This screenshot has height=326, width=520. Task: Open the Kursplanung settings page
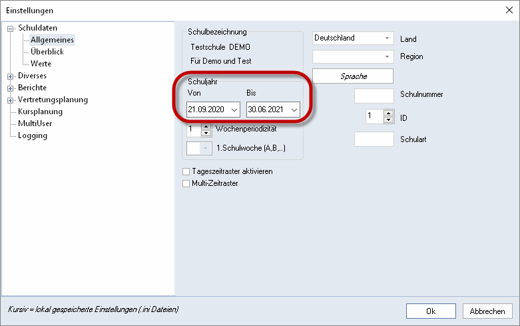[x=40, y=112]
